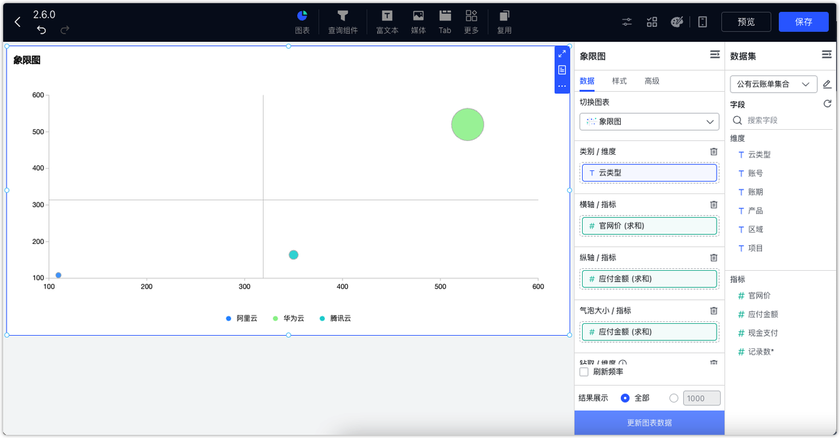Screen dimensions: 840x438
Task: Open the 更多 more components icon
Action: point(471,21)
